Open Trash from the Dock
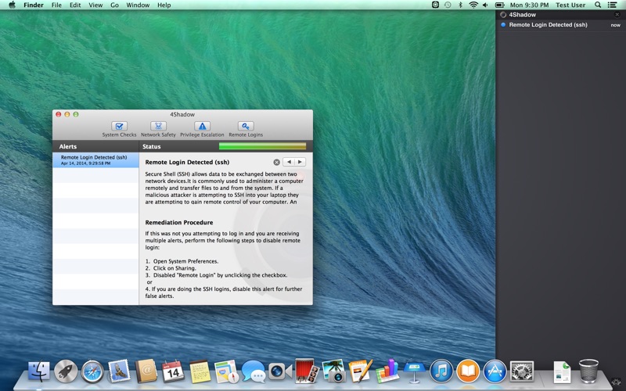The height and width of the screenshot is (391, 626). pyautogui.click(x=588, y=371)
